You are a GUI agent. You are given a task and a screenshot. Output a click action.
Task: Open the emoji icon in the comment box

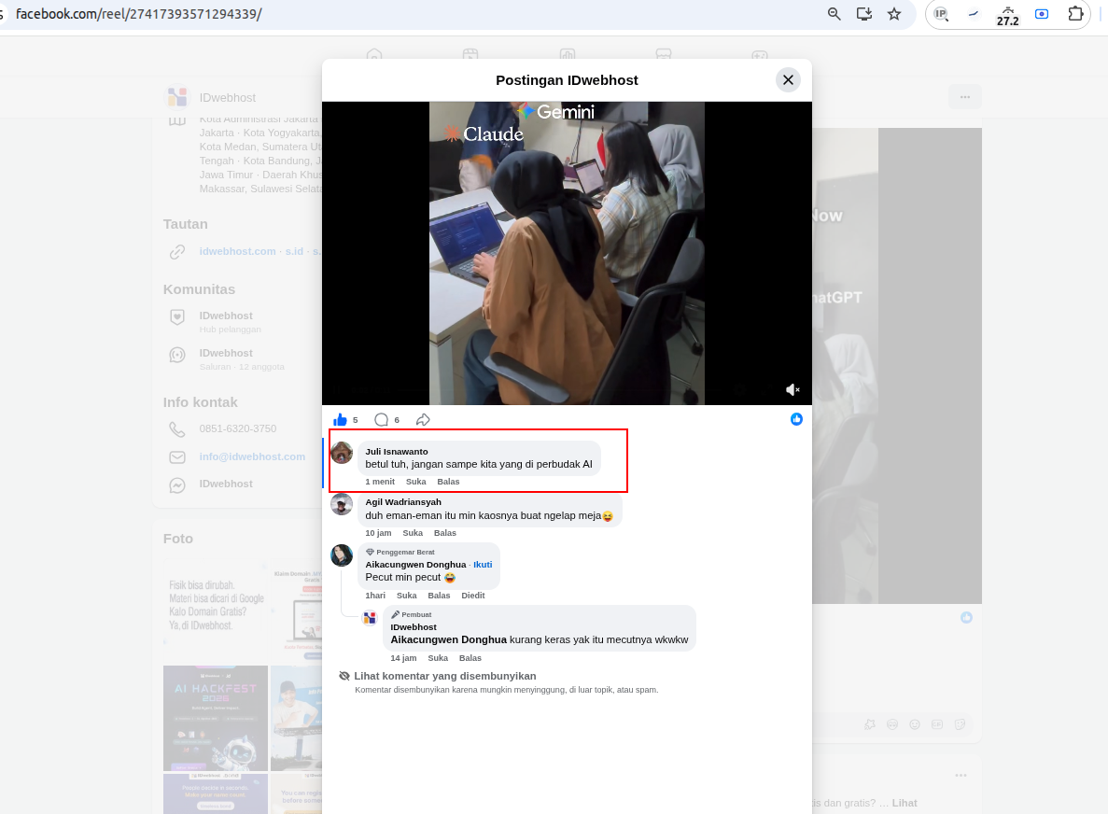[915, 724]
